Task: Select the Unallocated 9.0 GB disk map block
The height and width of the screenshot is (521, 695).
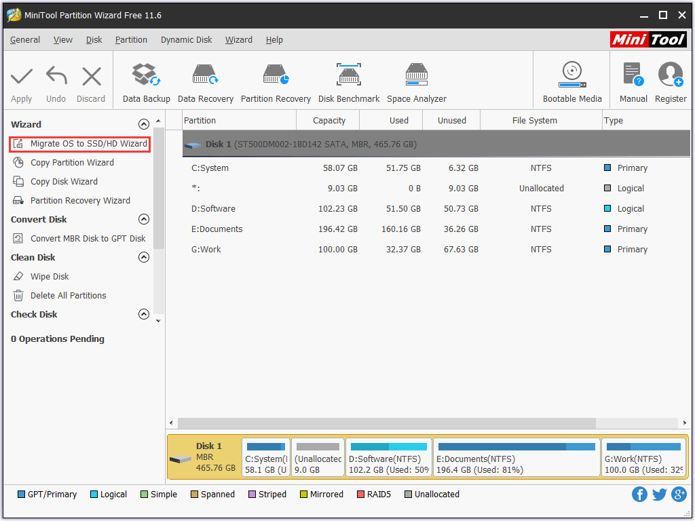Action: pos(318,457)
